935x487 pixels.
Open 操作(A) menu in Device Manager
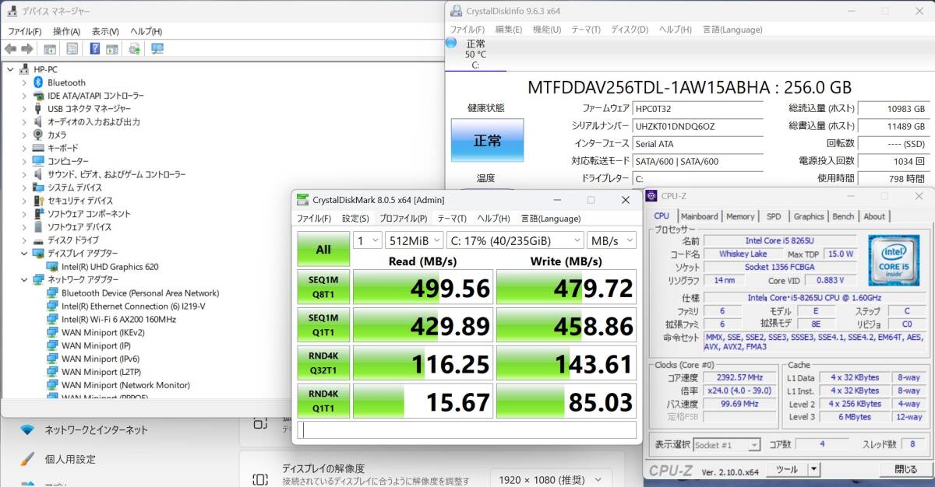pyautogui.click(x=66, y=31)
